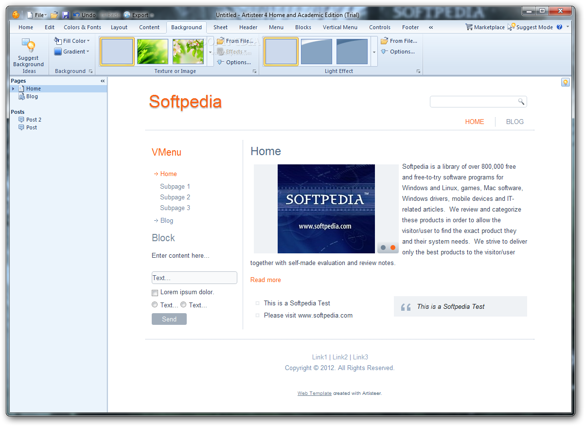The height and width of the screenshot is (426, 585).
Task: Click Suggest Background Ideas lightbulb icon
Action: click(28, 46)
